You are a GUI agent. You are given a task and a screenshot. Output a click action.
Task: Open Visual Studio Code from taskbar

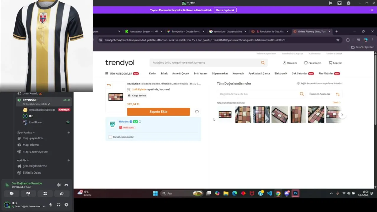pyautogui.click(x=269, y=193)
